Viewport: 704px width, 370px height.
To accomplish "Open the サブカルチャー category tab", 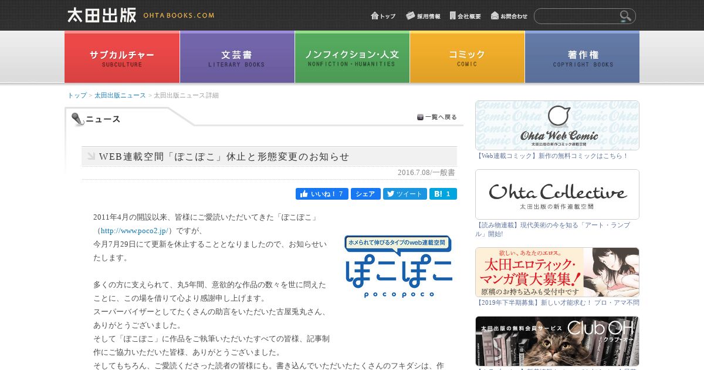I will (x=122, y=57).
